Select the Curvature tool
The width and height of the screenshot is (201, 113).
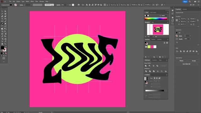point(5,16)
